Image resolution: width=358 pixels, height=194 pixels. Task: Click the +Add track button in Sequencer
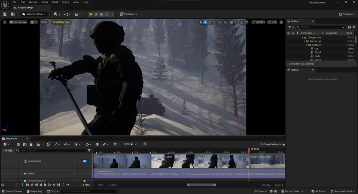click(x=8, y=151)
